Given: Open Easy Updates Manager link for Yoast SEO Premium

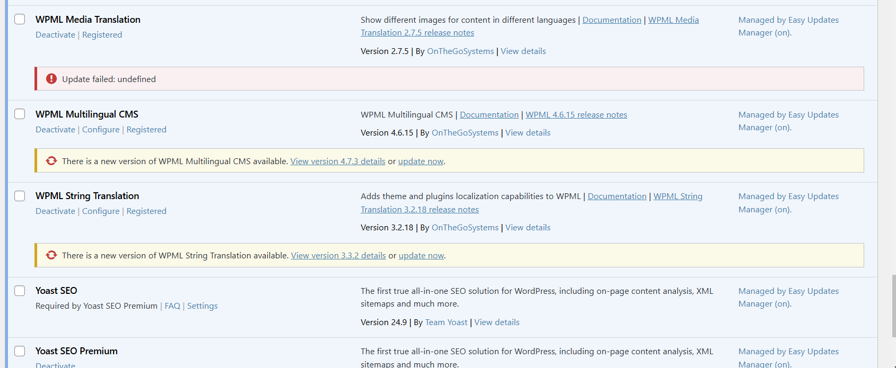Looking at the screenshot, I should point(788,357).
